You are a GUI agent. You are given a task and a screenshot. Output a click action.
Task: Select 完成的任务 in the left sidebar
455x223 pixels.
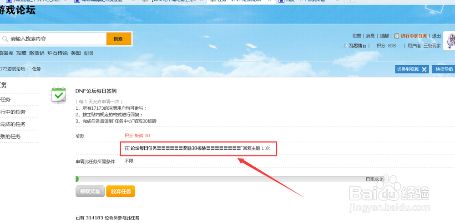(x=13, y=124)
